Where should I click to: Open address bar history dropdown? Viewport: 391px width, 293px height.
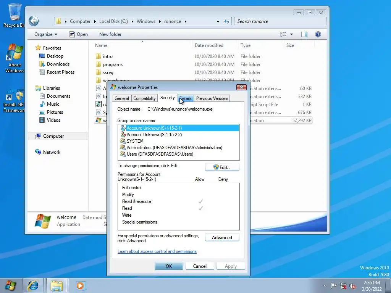point(218,21)
